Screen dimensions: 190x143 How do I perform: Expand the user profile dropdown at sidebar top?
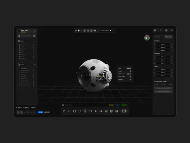pyautogui.click(x=35, y=31)
